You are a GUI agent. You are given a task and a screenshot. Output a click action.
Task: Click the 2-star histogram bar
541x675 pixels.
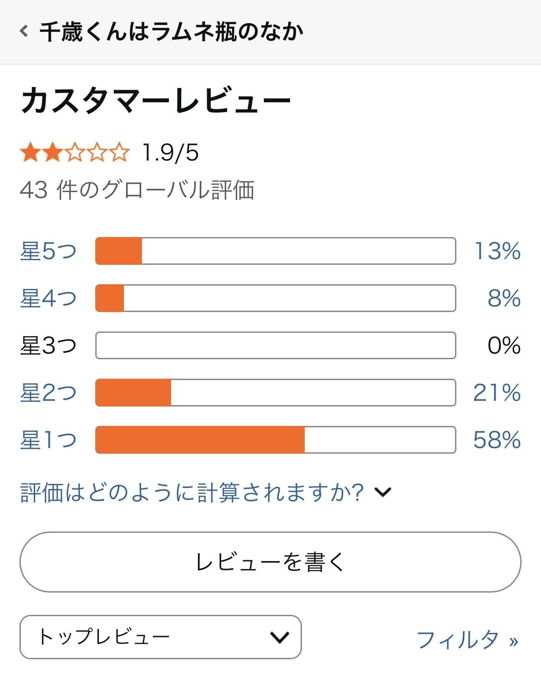[x=276, y=393]
